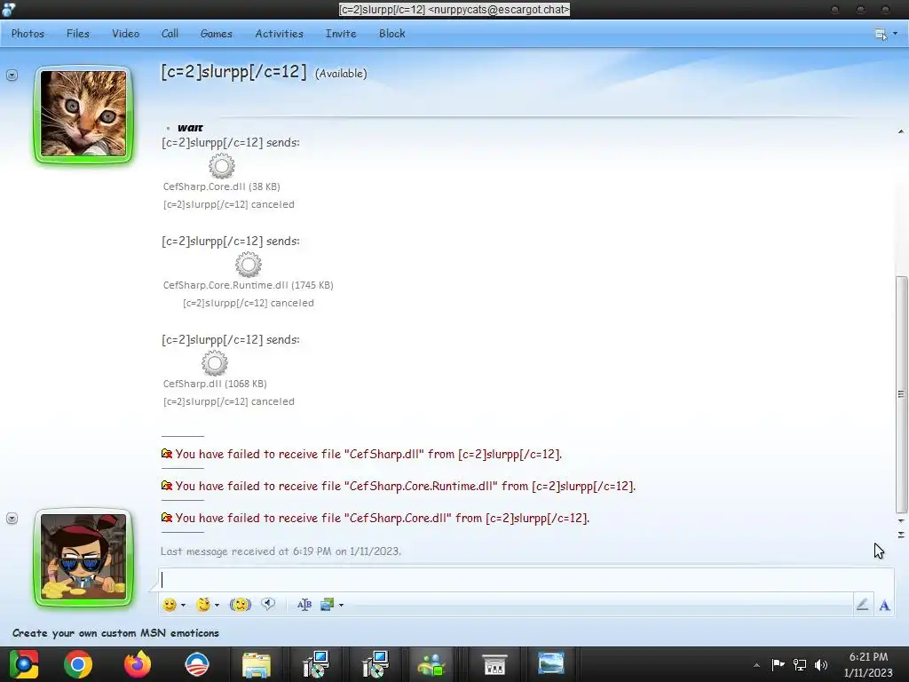Click Invite in the toolbar
The height and width of the screenshot is (682, 909).
[341, 34]
